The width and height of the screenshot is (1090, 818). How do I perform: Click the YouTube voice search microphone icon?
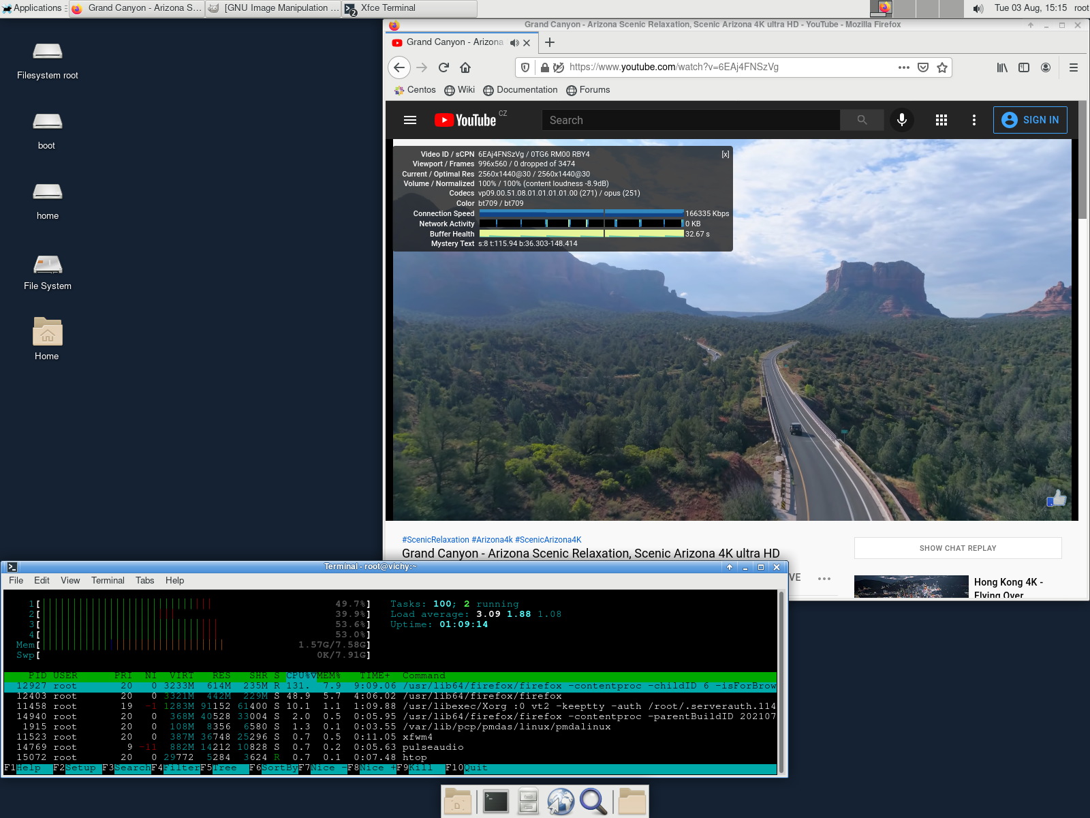(901, 120)
